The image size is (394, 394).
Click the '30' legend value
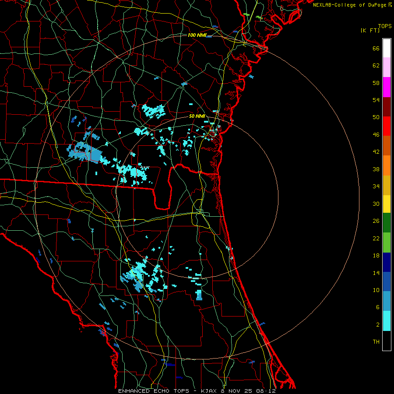(x=376, y=204)
